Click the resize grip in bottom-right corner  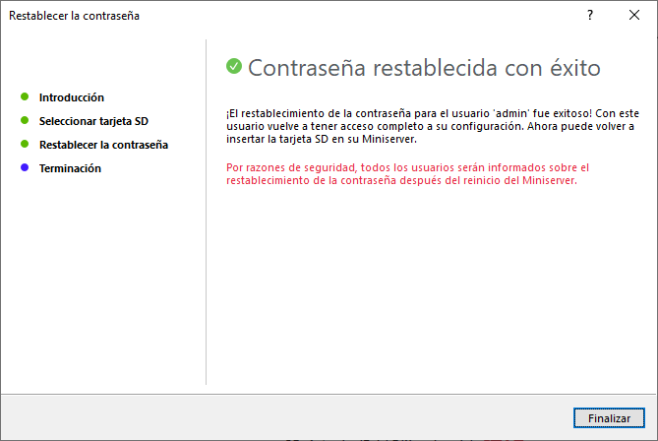[x=651, y=434]
